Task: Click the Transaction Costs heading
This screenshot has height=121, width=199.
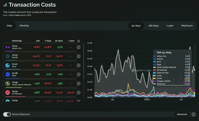Action: pos(32,5)
